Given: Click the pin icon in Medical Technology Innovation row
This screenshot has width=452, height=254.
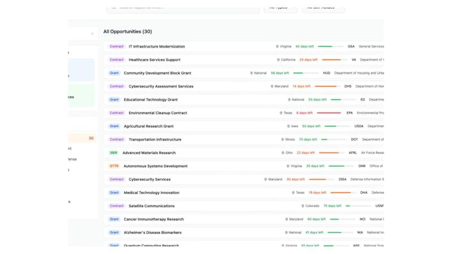Looking at the screenshot, I should pyautogui.click(x=293, y=192).
